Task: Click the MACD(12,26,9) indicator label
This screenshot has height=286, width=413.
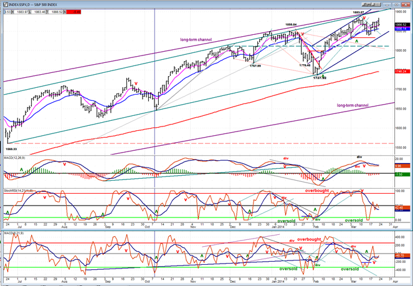Action: (14, 158)
